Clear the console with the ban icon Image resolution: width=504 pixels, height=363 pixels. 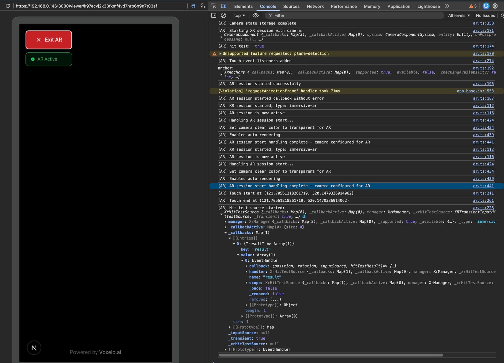coord(223,15)
